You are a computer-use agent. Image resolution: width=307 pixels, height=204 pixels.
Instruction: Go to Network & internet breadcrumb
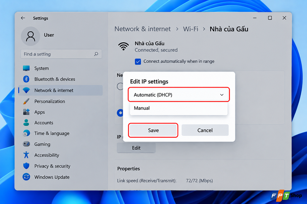point(142,29)
